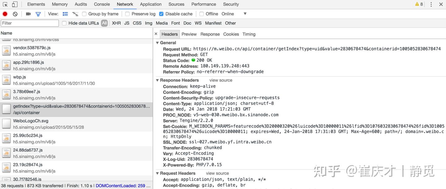Click the capture screenshots camera icon
This screenshot has width=446, height=189.
point(28,14)
